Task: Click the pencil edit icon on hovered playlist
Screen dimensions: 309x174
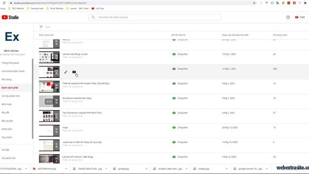Action: click(x=66, y=72)
